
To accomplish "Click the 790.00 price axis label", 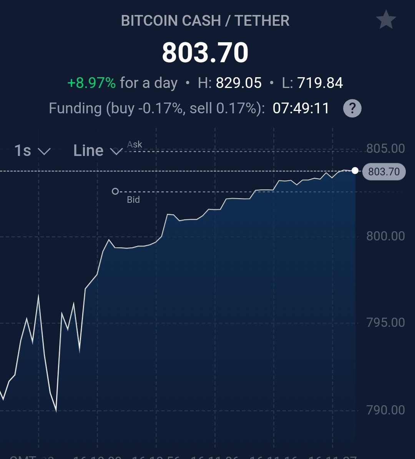I will [385, 410].
